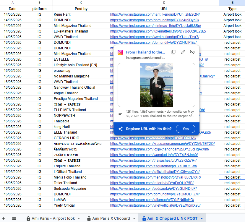Select cell 'Vogue Thailand'
This screenshot has height=222, width=245.
(81, 93)
